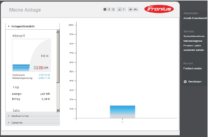
Task: Click the Einstellungen gear icon
Action: coord(185,82)
